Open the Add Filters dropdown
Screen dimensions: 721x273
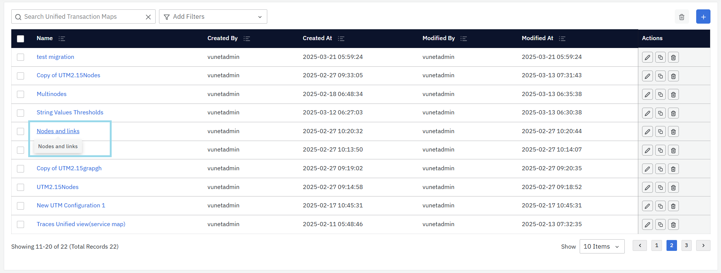click(213, 17)
